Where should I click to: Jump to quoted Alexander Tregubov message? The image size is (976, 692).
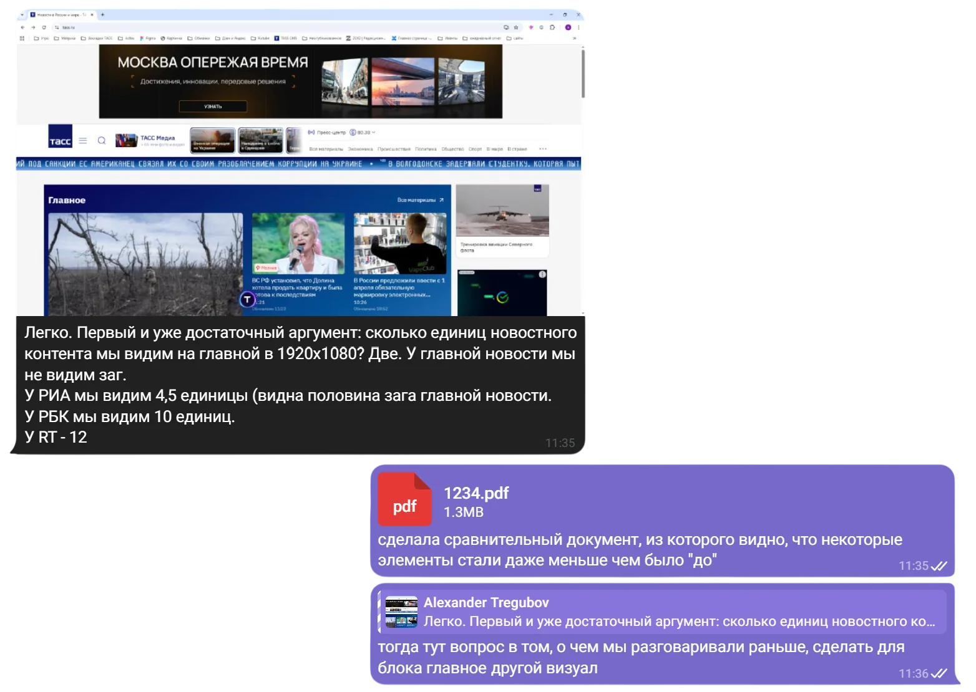click(662, 612)
